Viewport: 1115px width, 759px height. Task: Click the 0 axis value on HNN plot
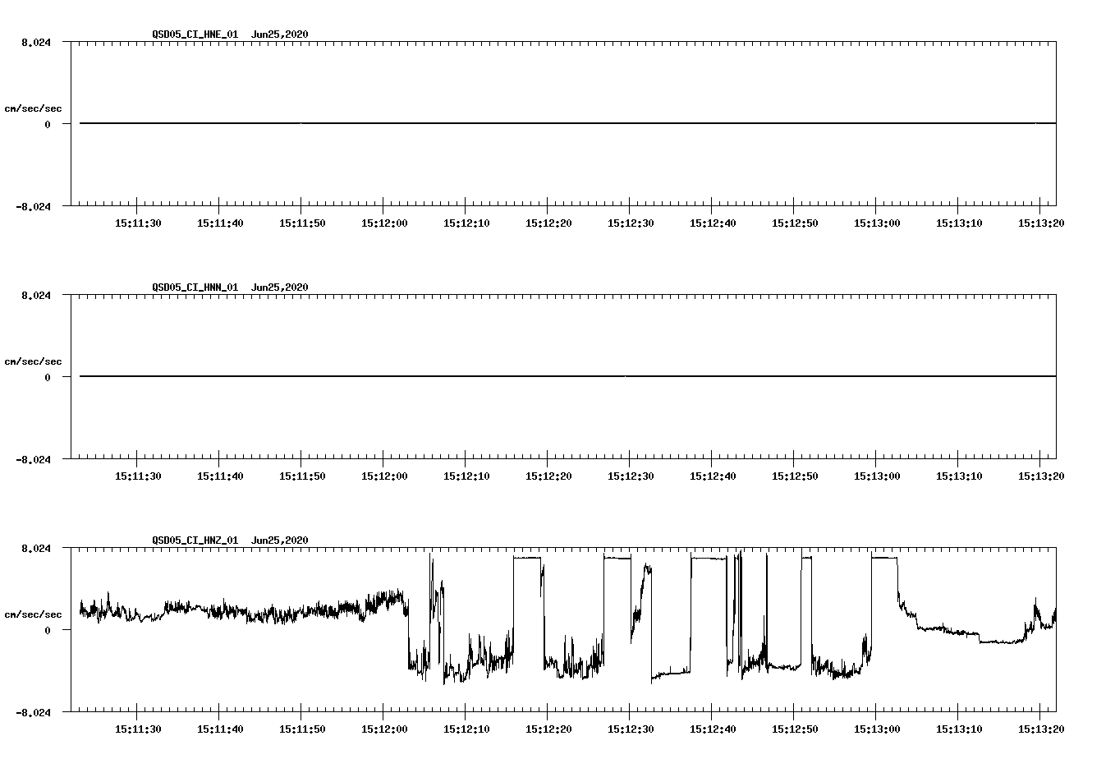[48, 378]
